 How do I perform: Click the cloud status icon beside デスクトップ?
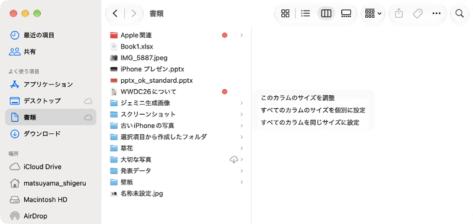(x=88, y=101)
